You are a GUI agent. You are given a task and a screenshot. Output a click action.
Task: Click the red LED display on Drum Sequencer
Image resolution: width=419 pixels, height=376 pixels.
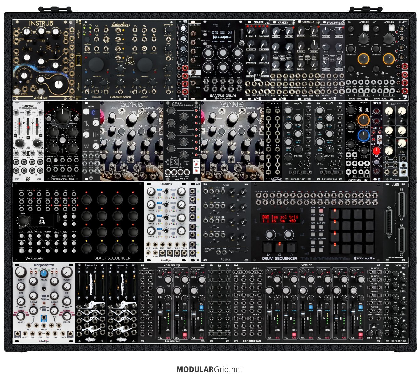click(280, 219)
